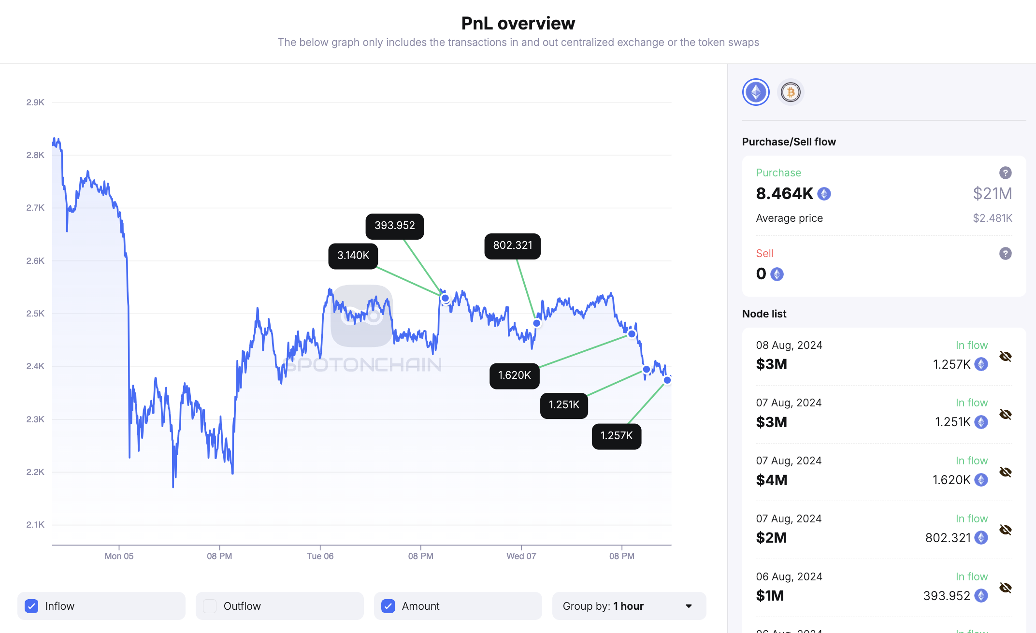Uncheck the Amount checkbox

[388, 605]
